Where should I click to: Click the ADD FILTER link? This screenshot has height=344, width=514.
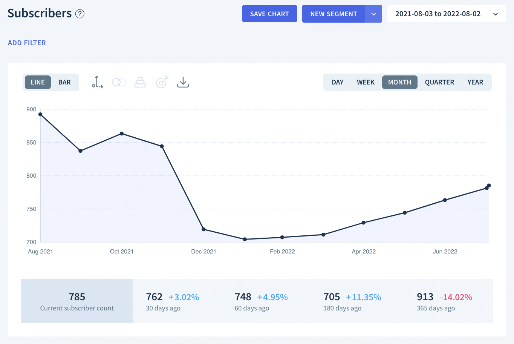pyautogui.click(x=27, y=43)
